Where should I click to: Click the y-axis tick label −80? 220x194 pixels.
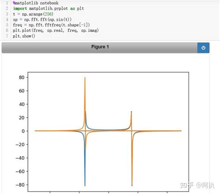pyautogui.click(x=20, y=185)
